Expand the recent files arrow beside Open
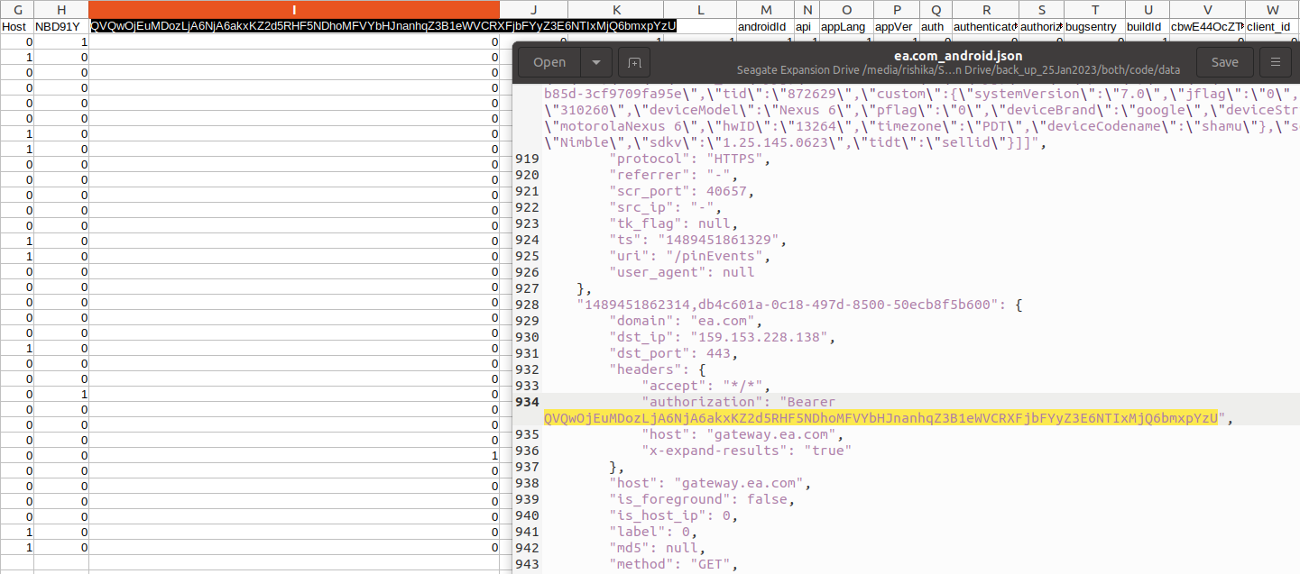Viewport: 1300px width, 574px height. pos(595,62)
